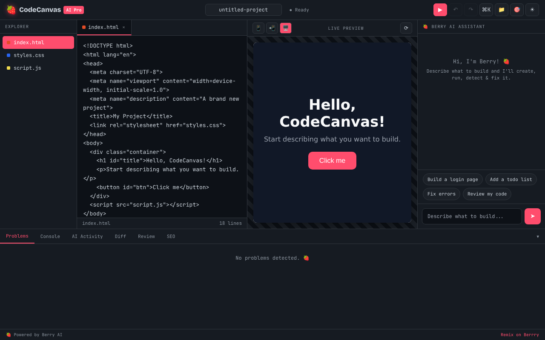Select desktop monitor preview mode

click(x=286, y=28)
